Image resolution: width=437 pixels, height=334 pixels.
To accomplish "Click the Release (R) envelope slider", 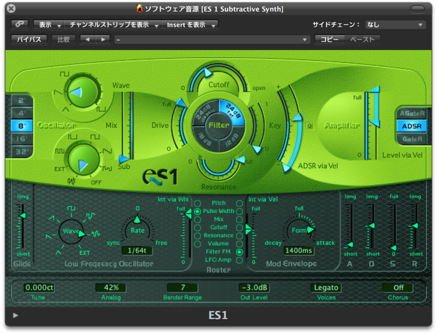I will [415, 226].
